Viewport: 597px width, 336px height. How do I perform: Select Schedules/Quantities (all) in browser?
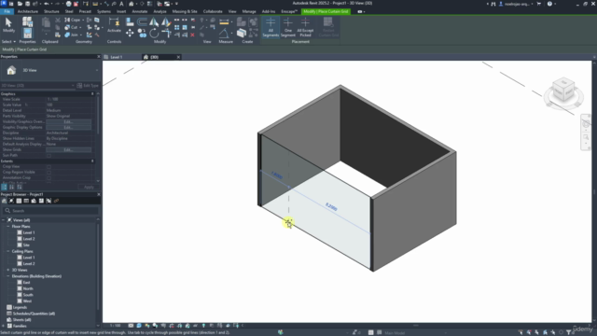pos(34,314)
